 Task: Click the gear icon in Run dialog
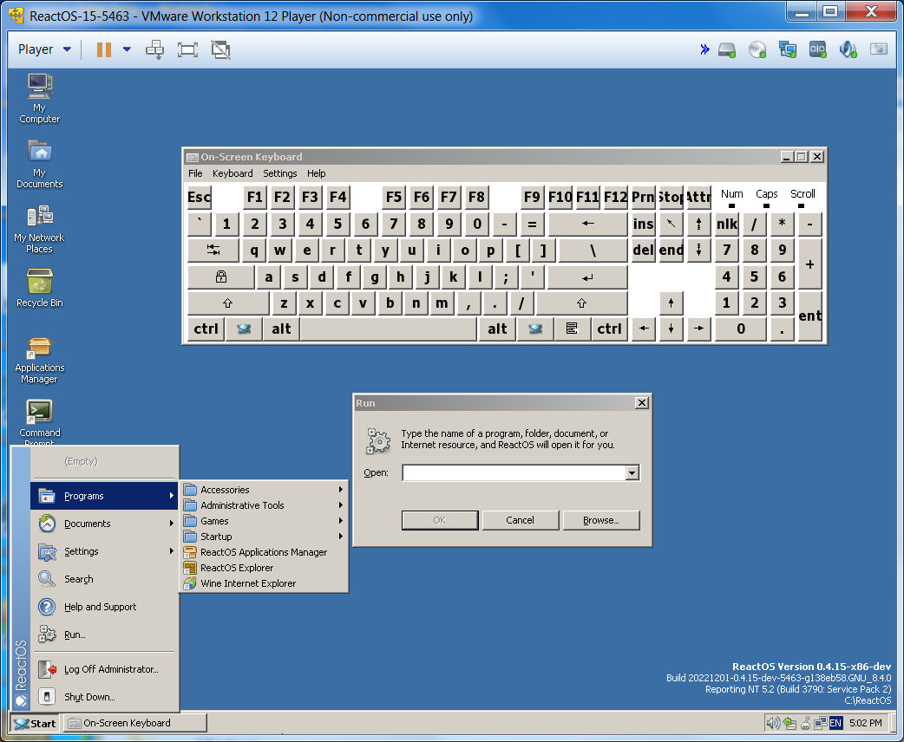(378, 441)
